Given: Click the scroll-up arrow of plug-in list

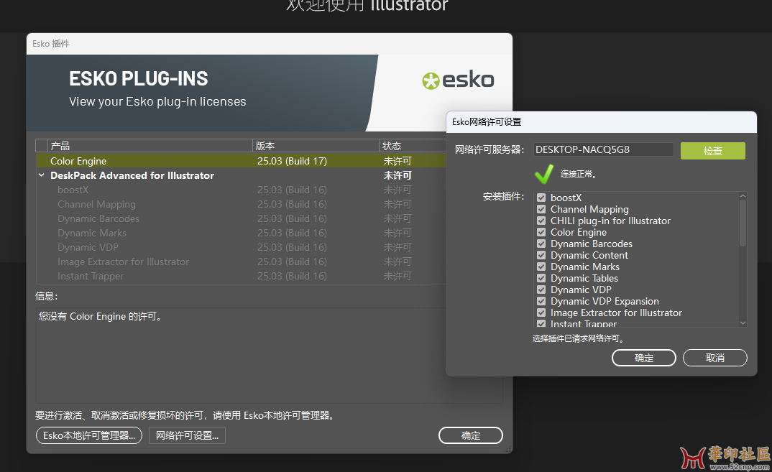Looking at the screenshot, I should click(743, 196).
